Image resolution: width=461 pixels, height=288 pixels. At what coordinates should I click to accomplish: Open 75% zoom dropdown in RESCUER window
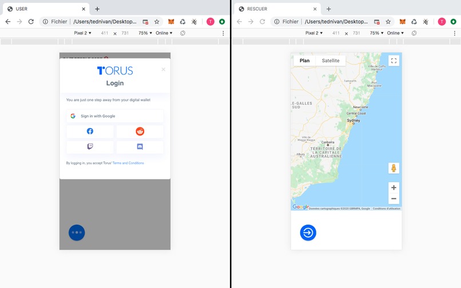pyautogui.click(x=376, y=33)
